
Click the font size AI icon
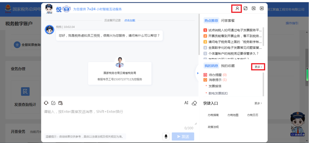pos(187,103)
